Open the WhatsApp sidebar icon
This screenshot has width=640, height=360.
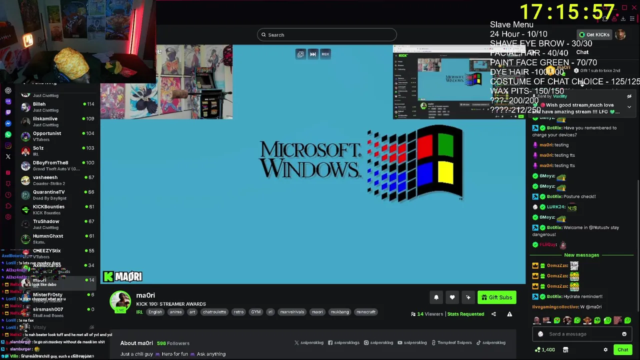pyautogui.click(x=8, y=134)
